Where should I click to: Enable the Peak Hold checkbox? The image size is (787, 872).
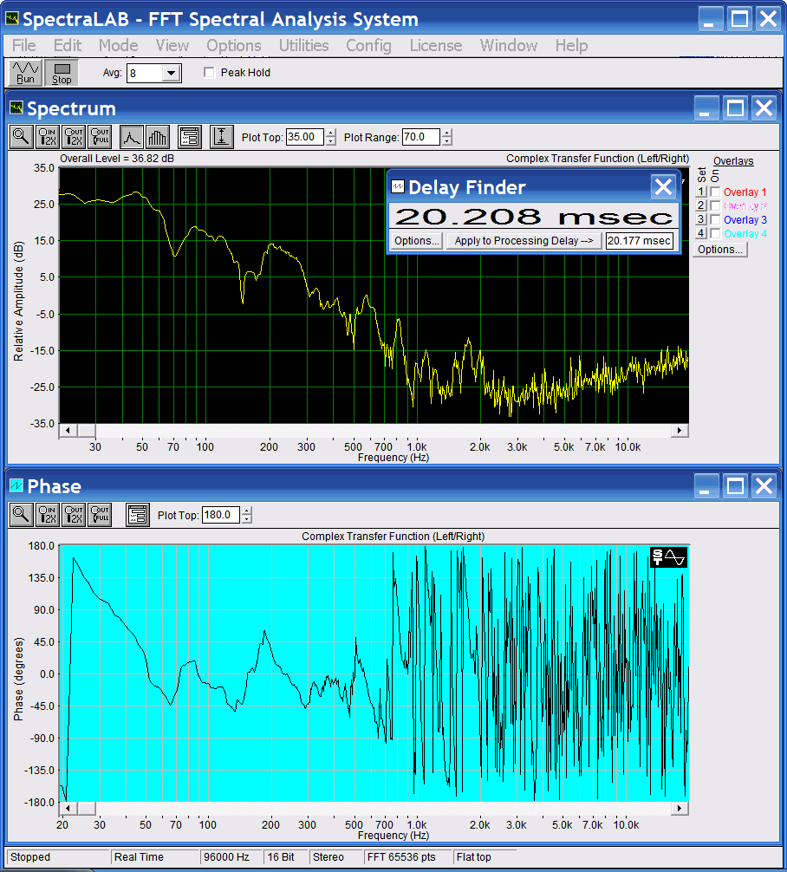pyautogui.click(x=209, y=73)
